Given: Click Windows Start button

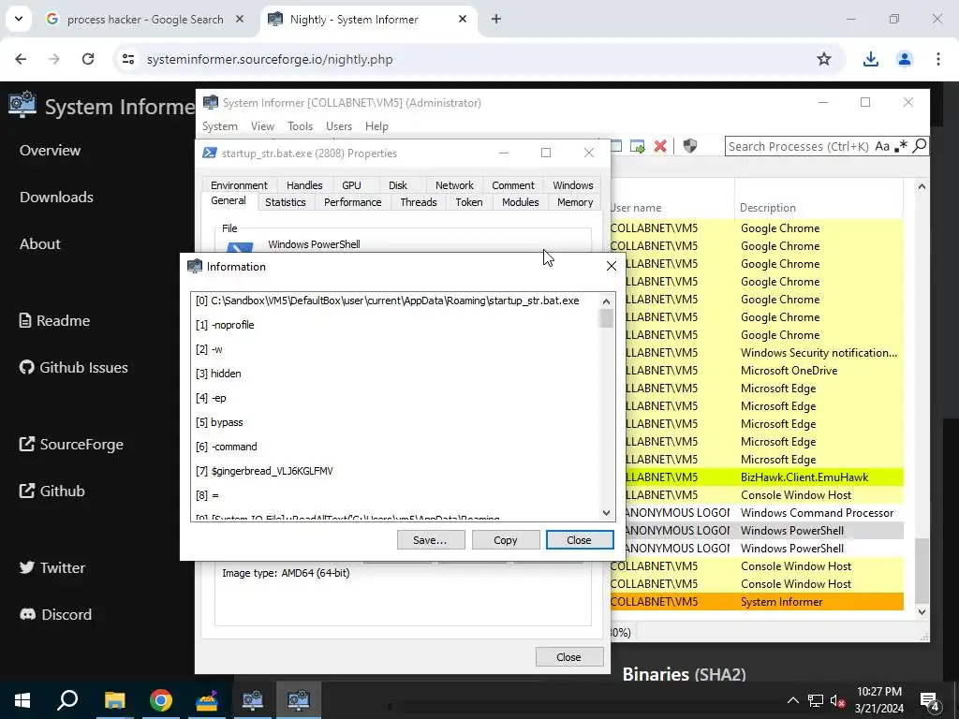Looking at the screenshot, I should (x=22, y=700).
